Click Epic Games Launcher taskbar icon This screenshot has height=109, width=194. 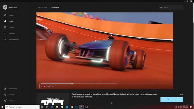point(82,107)
